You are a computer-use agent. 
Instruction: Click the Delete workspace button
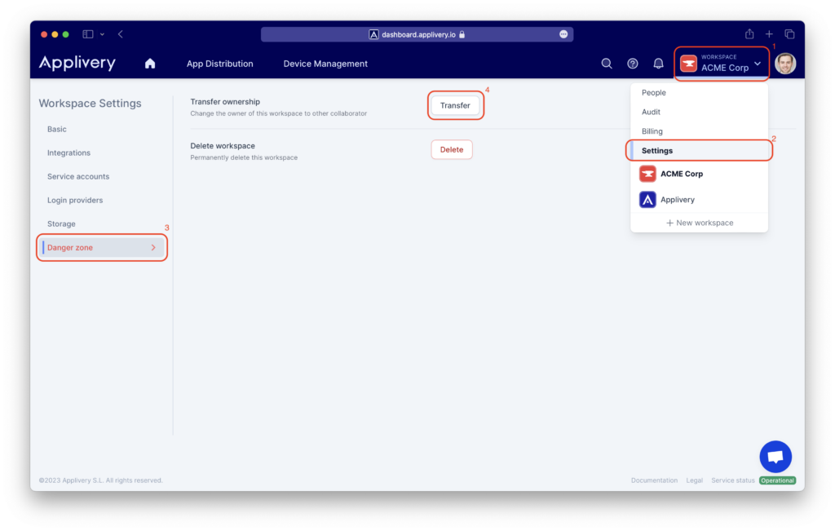click(x=452, y=149)
